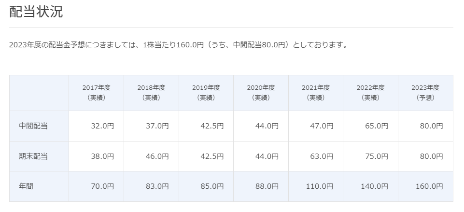
Task: Select the 年間 row label
Action: tap(27, 186)
